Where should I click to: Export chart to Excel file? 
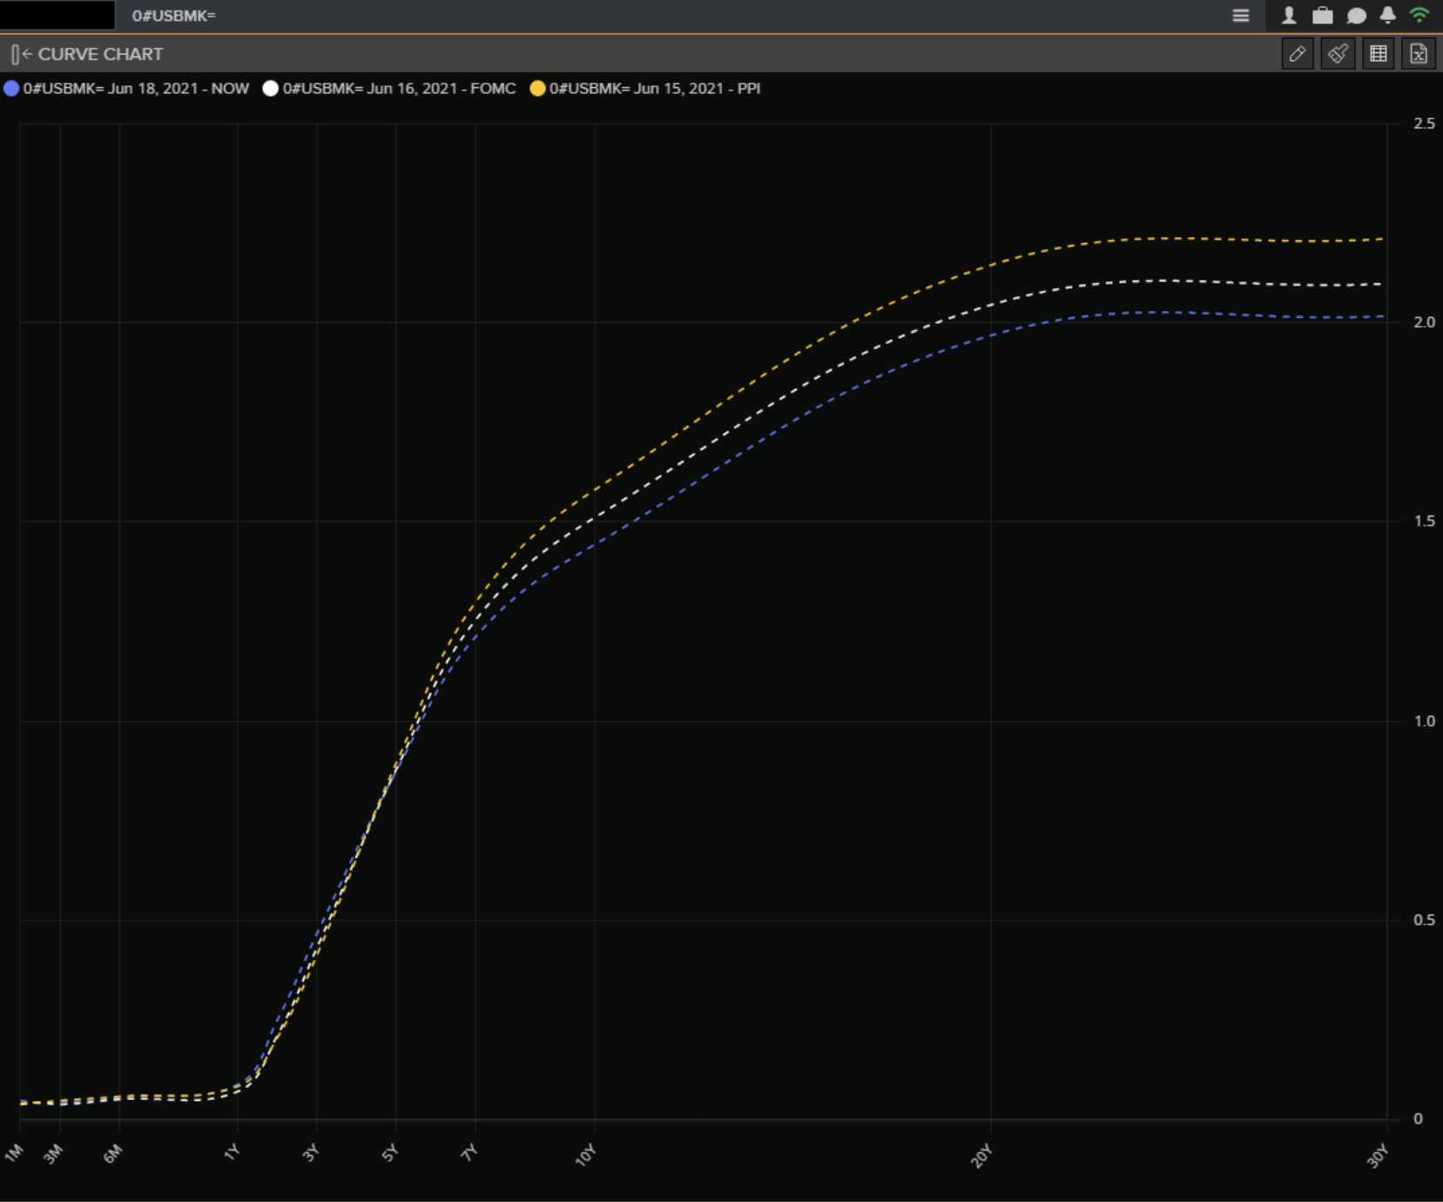(1419, 54)
